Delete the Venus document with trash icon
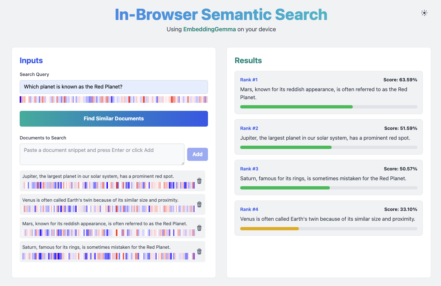The width and height of the screenshot is (441, 286). 199,204
